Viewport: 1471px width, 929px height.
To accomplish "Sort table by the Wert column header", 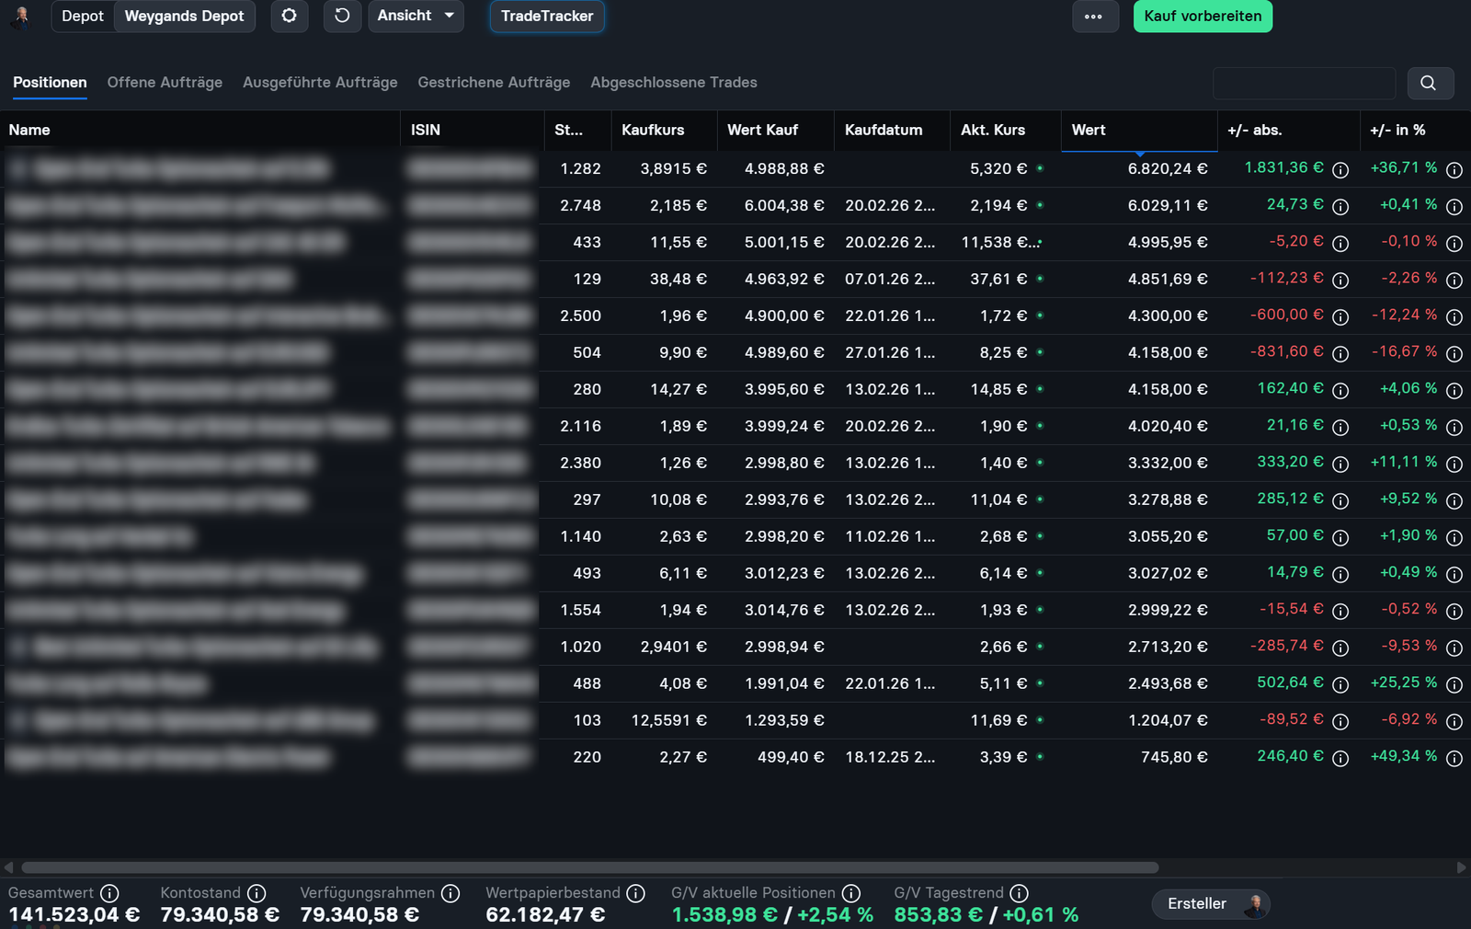I will 1089,130.
